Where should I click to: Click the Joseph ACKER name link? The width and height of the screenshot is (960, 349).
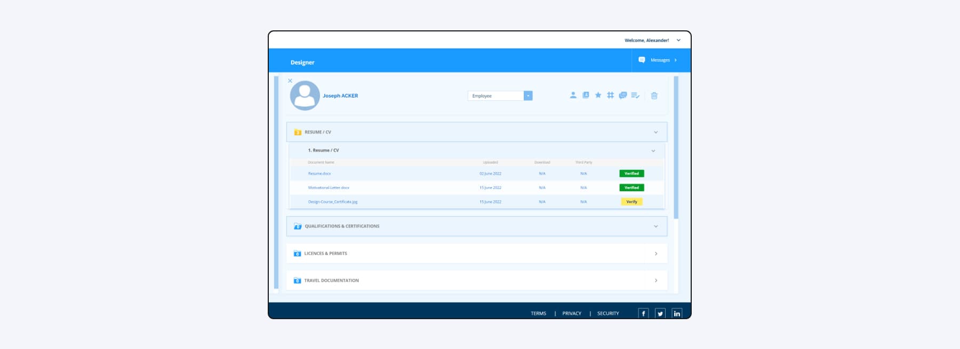point(340,96)
